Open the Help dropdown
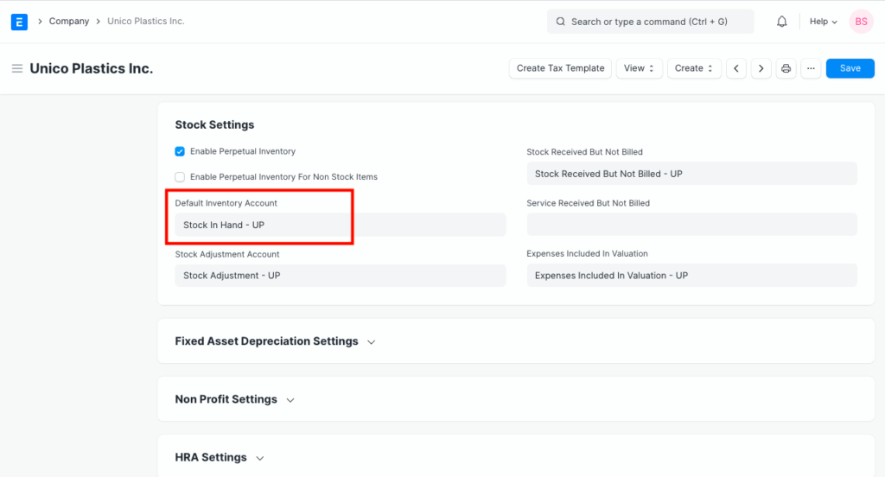The width and height of the screenshot is (885, 477). click(823, 22)
